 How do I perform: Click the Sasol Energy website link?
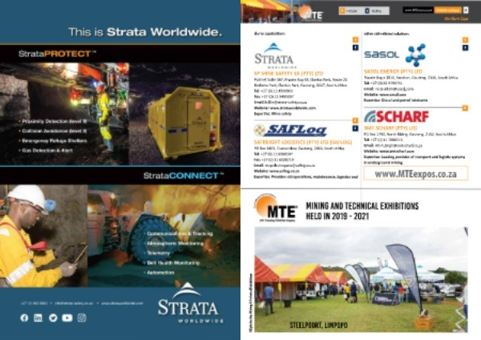tap(391, 94)
